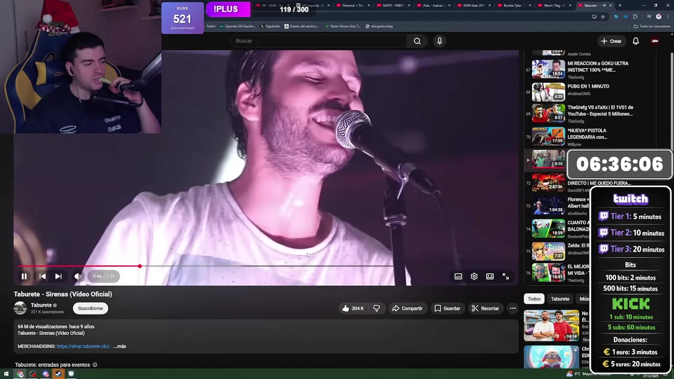Activate voice search microphone
Viewport: 674px width, 379px height.
coord(440,41)
